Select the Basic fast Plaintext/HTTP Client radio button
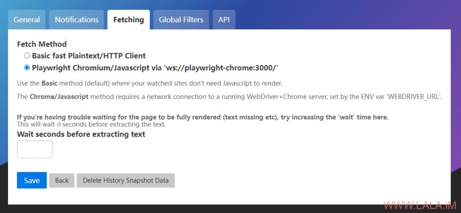 tap(27, 55)
